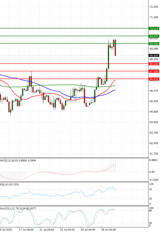160x232 pixels.
Task: Click the 17 Jul 08:00 time label
Action: click(26, 230)
